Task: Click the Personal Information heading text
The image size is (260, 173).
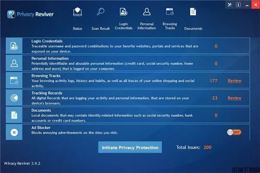Action: (50, 58)
